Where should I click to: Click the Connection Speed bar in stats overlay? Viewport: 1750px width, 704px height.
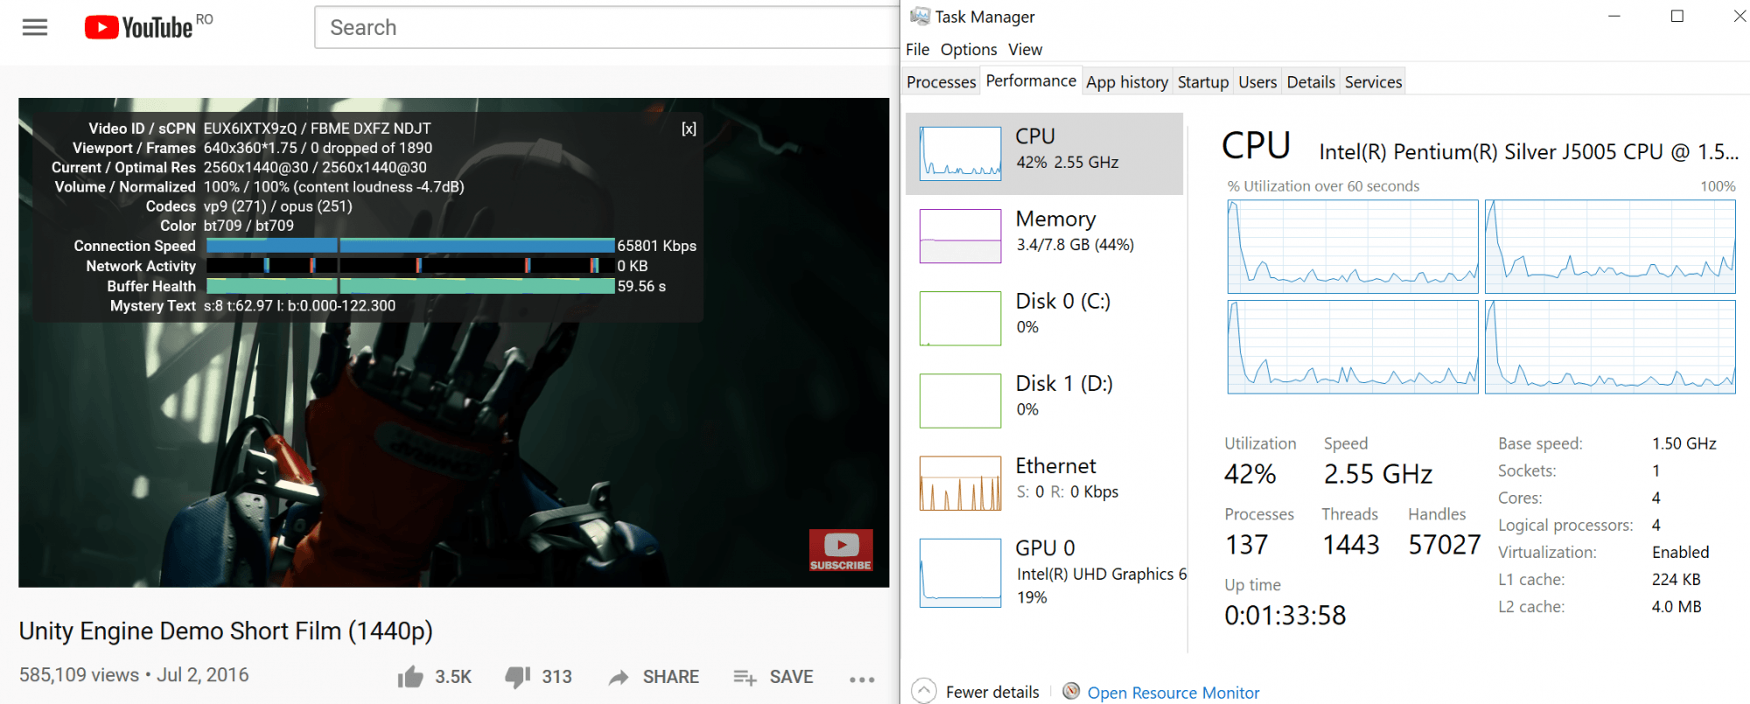coord(410,246)
